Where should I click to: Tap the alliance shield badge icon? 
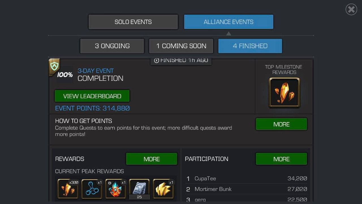(x=54, y=67)
